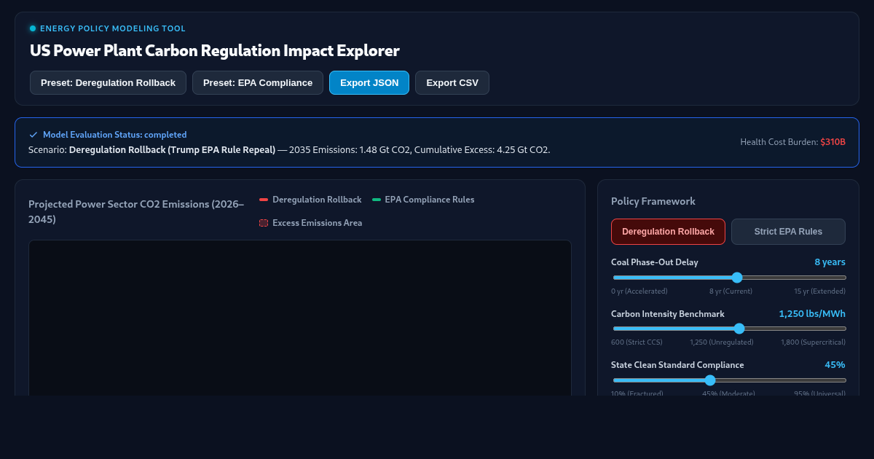
Task: Adjust the Carbon Intensity Benchmark slider
Action: click(x=729, y=329)
